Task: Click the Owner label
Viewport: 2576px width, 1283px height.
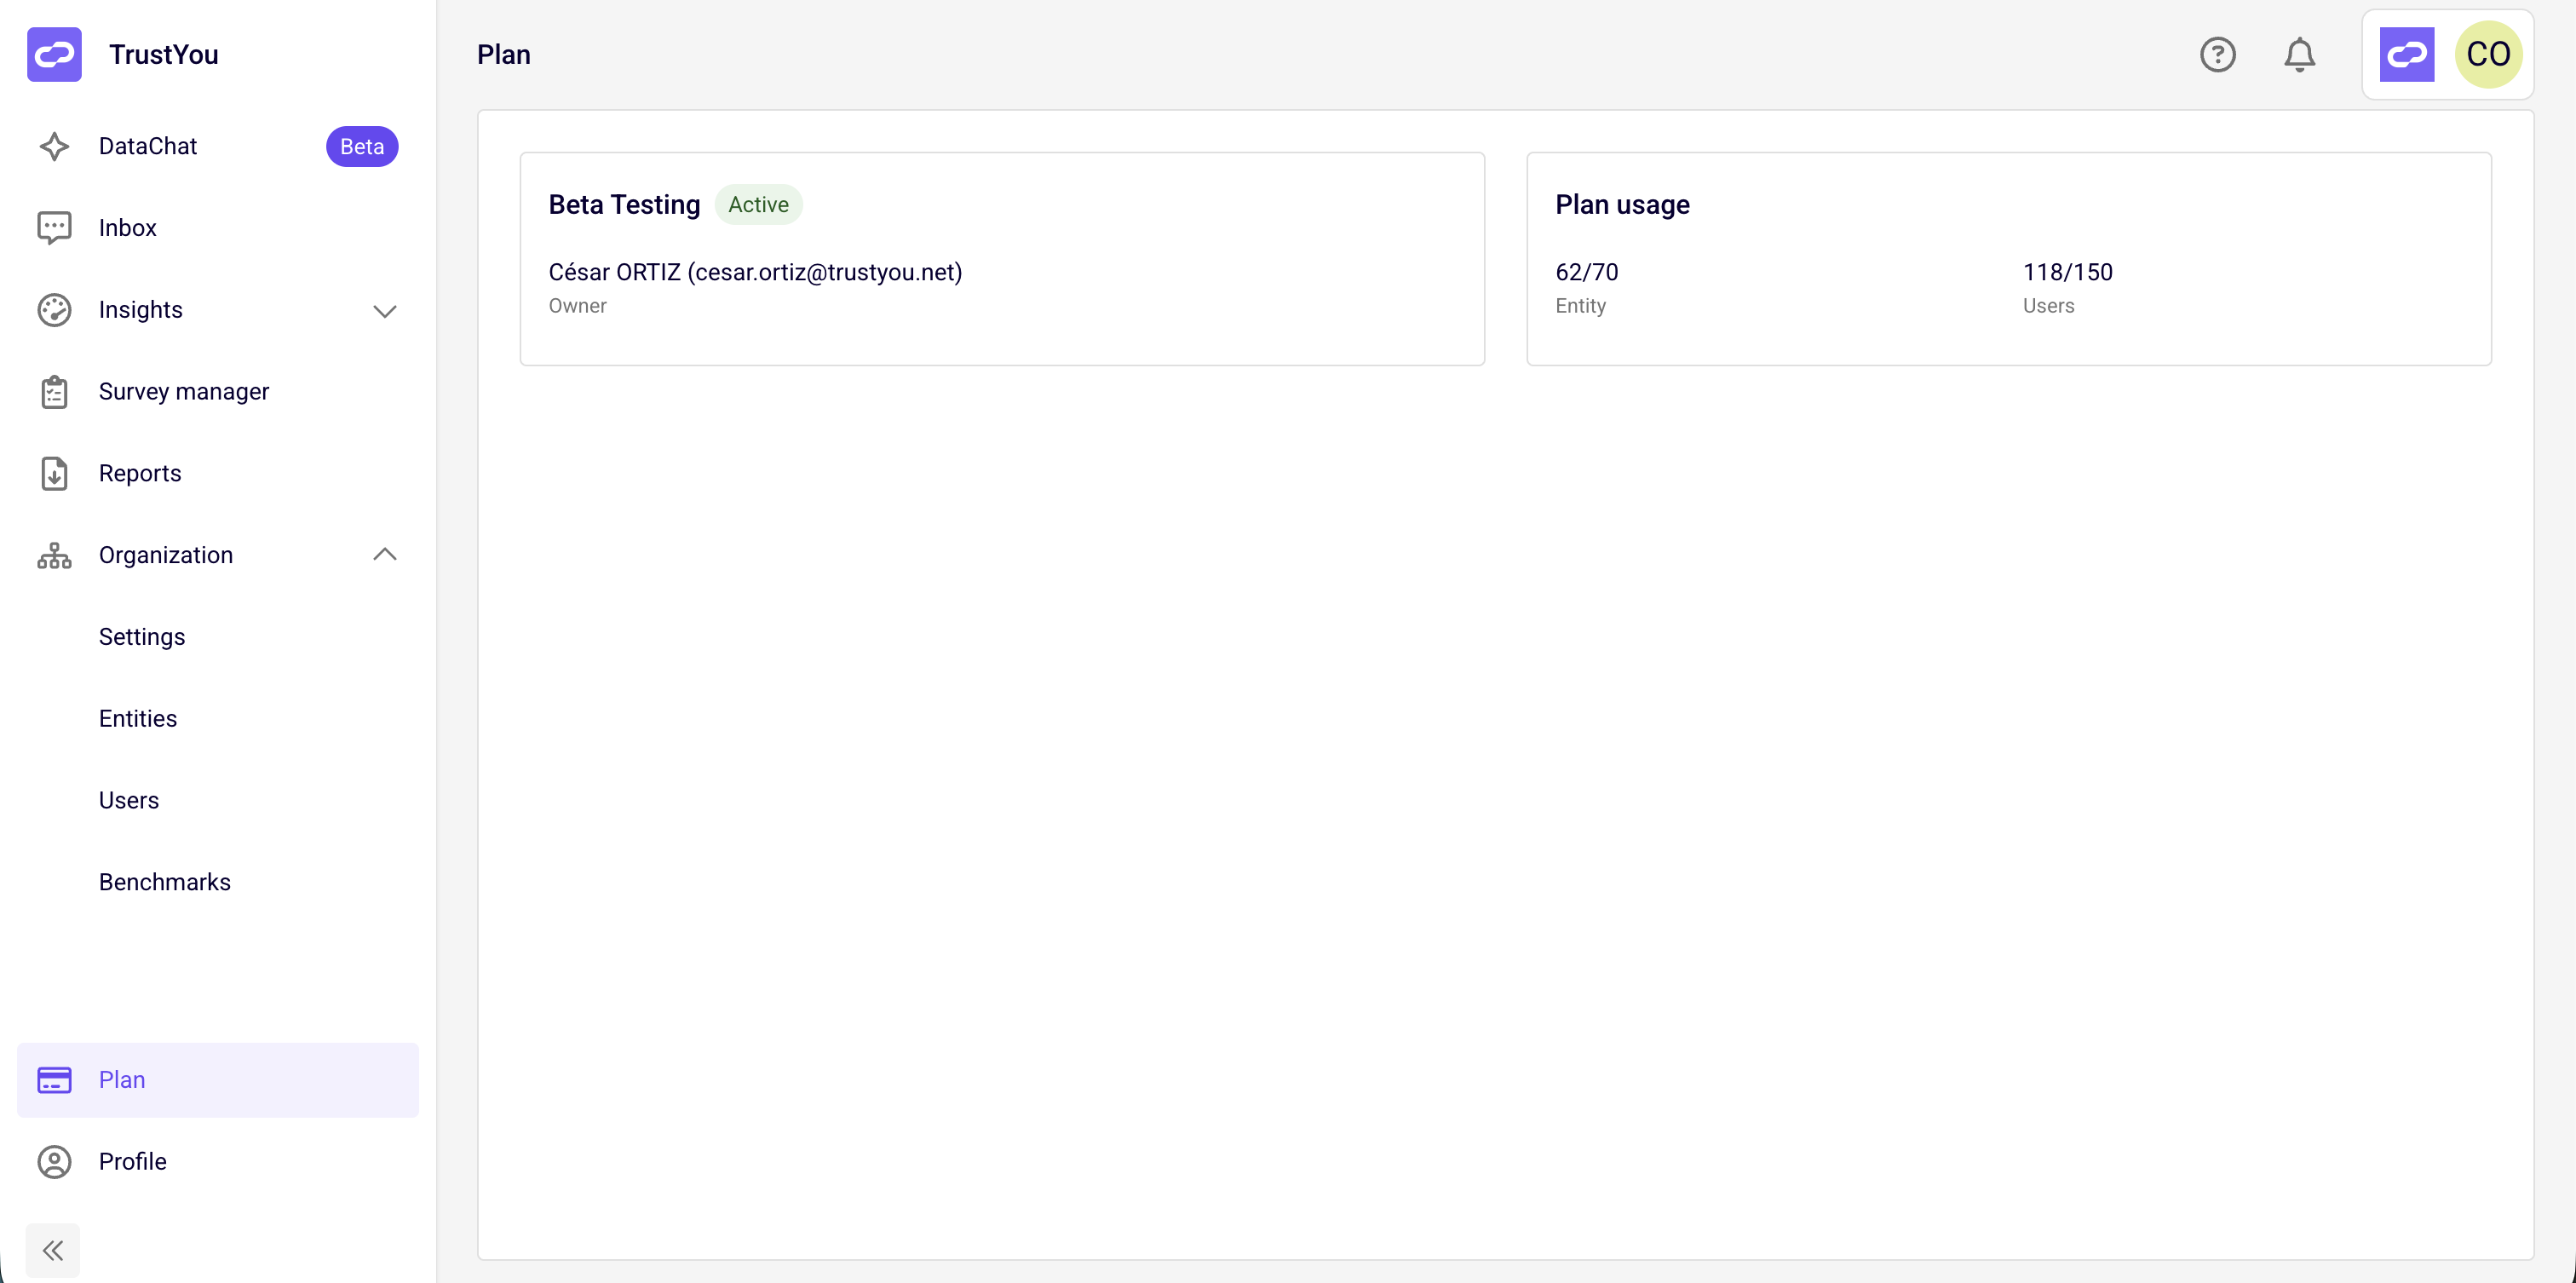Action: (x=578, y=306)
